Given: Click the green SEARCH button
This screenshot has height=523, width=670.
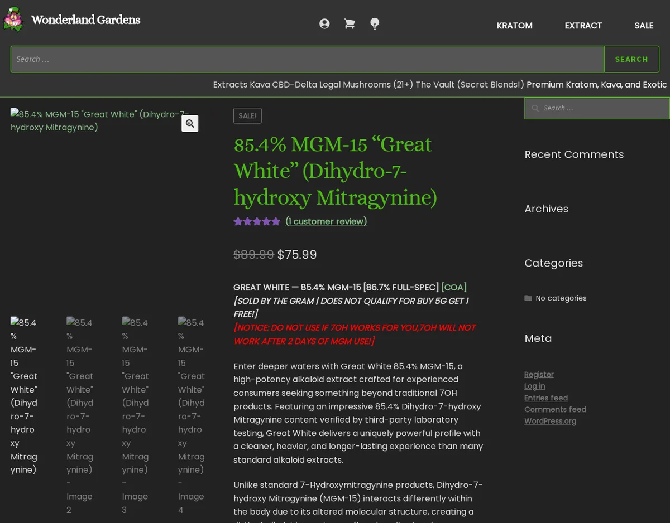Looking at the screenshot, I should (631, 59).
